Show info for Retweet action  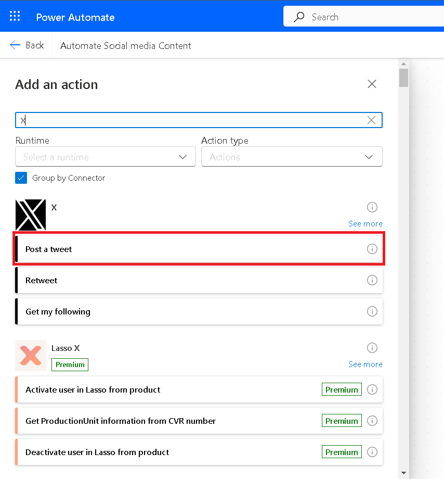pos(372,280)
